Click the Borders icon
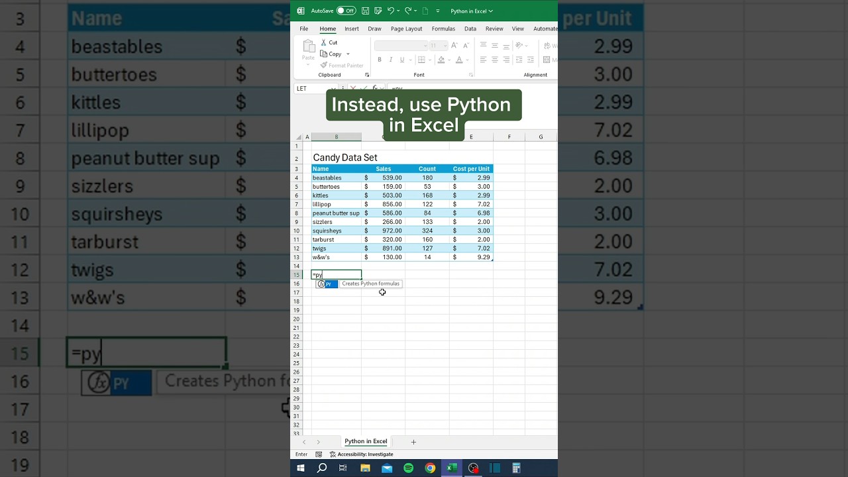 [421, 60]
